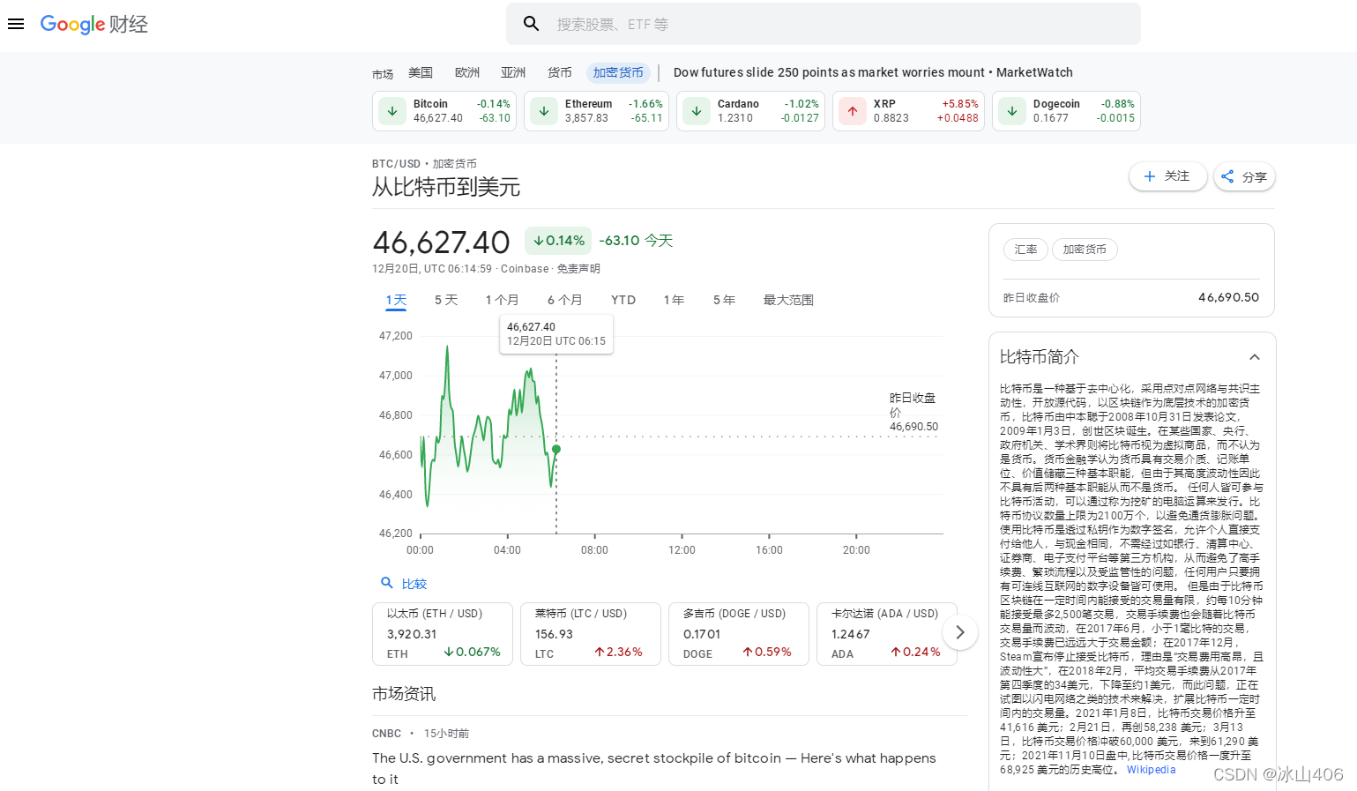The height and width of the screenshot is (791, 1357).
Task: Click the 分享 share button
Action: coord(1244,176)
